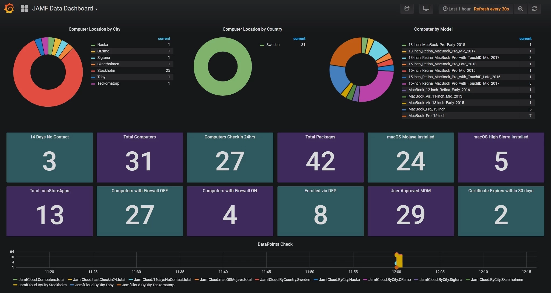Click current column header in Model legend
This screenshot has width=551, height=293.
pyautogui.click(x=525, y=38)
